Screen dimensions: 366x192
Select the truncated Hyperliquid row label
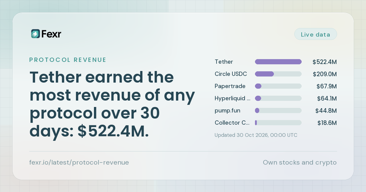click(x=232, y=98)
